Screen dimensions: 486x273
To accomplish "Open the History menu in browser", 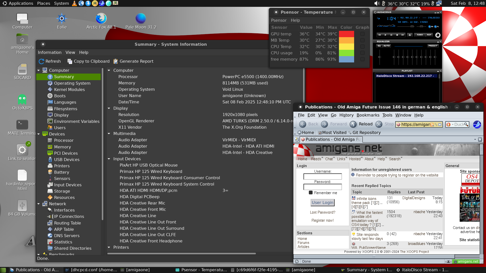I will point(346,115).
